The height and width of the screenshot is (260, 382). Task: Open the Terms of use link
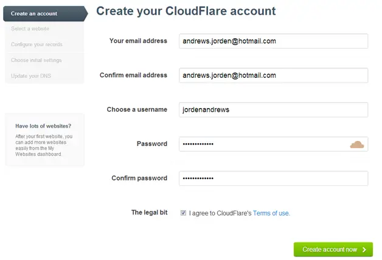pyautogui.click(x=271, y=213)
